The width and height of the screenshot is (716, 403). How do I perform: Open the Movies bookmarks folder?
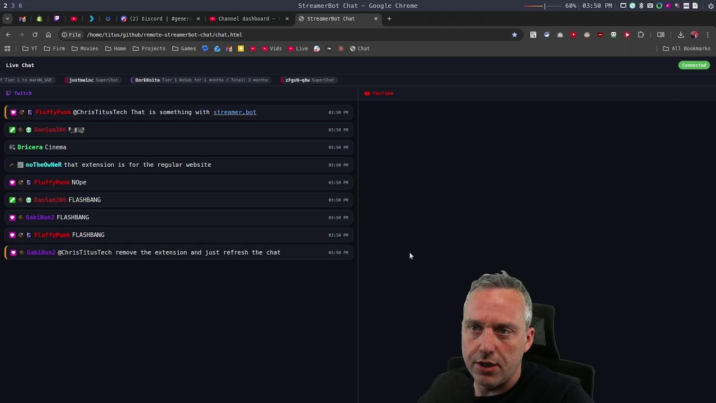[x=84, y=49]
